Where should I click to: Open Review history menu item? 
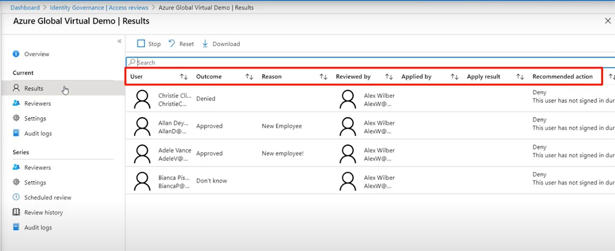[43, 213]
